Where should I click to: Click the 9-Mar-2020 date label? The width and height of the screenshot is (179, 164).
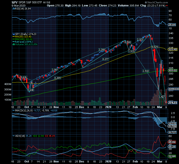point(18,5)
